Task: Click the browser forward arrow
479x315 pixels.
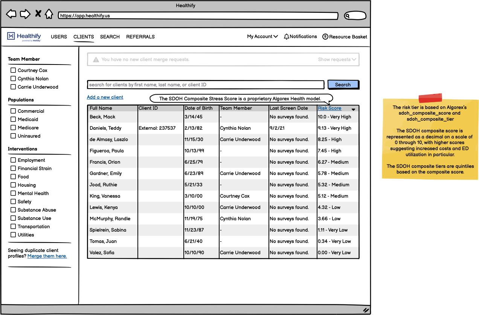Action: 25,14
